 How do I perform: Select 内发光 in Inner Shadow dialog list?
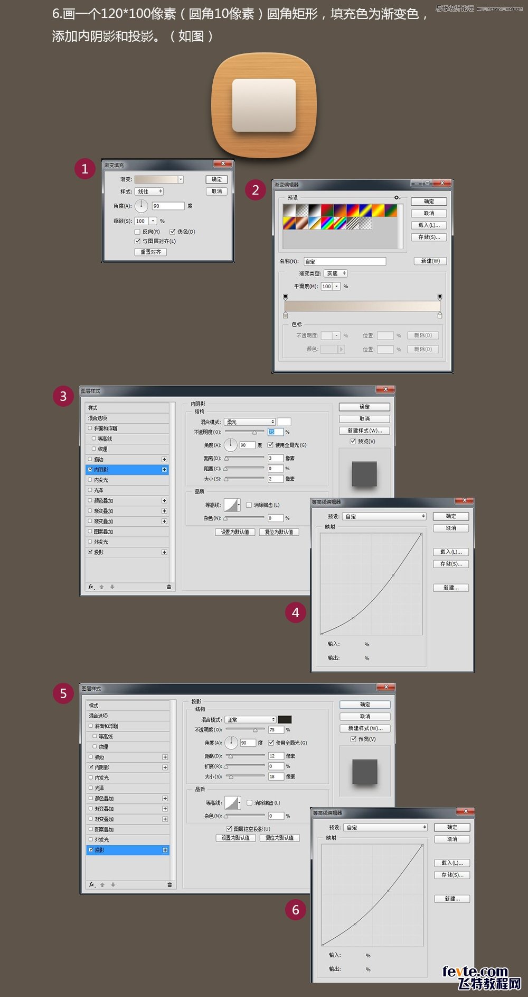click(127, 480)
